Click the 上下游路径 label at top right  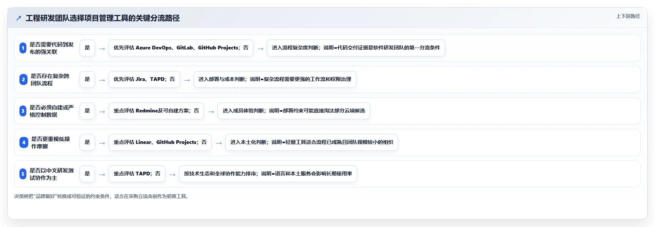628,16
